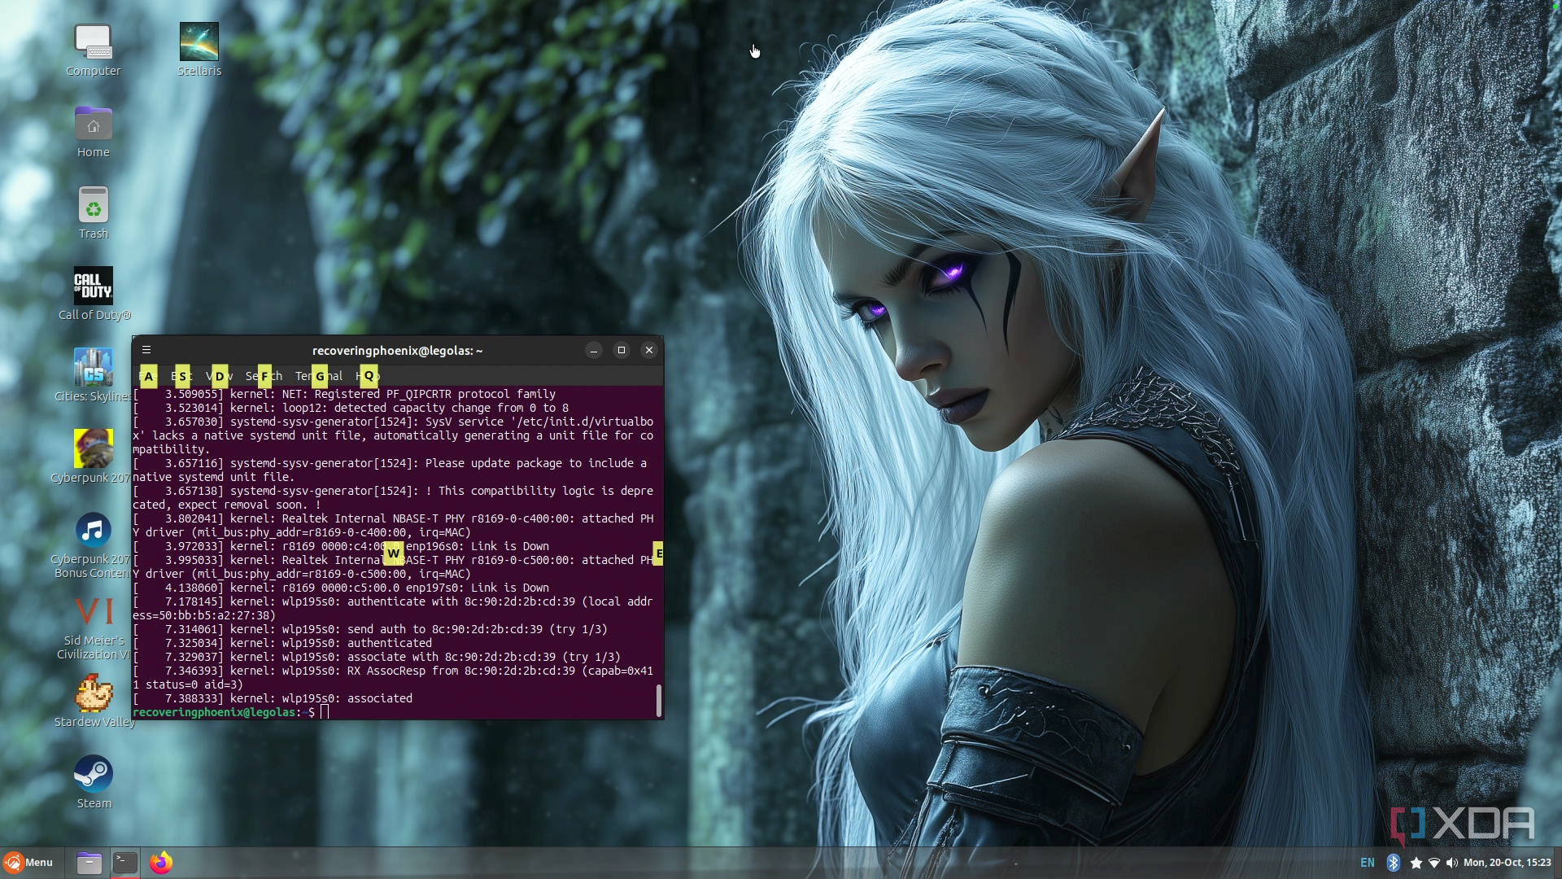Click the terminal prompt input line

coord(395,712)
